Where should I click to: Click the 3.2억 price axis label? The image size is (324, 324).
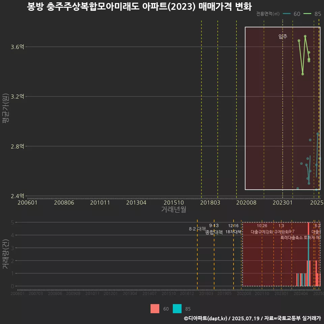pos(18,97)
